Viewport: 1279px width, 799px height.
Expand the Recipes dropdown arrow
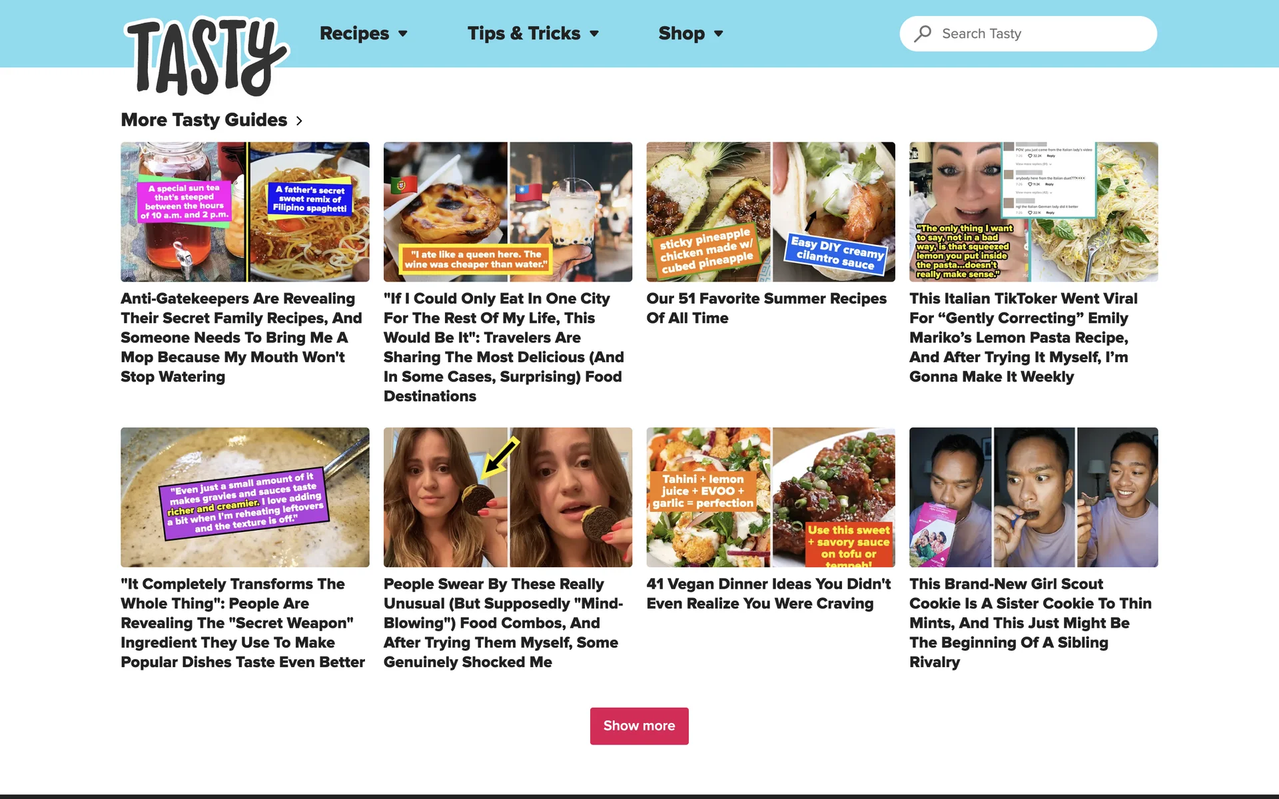403,34
